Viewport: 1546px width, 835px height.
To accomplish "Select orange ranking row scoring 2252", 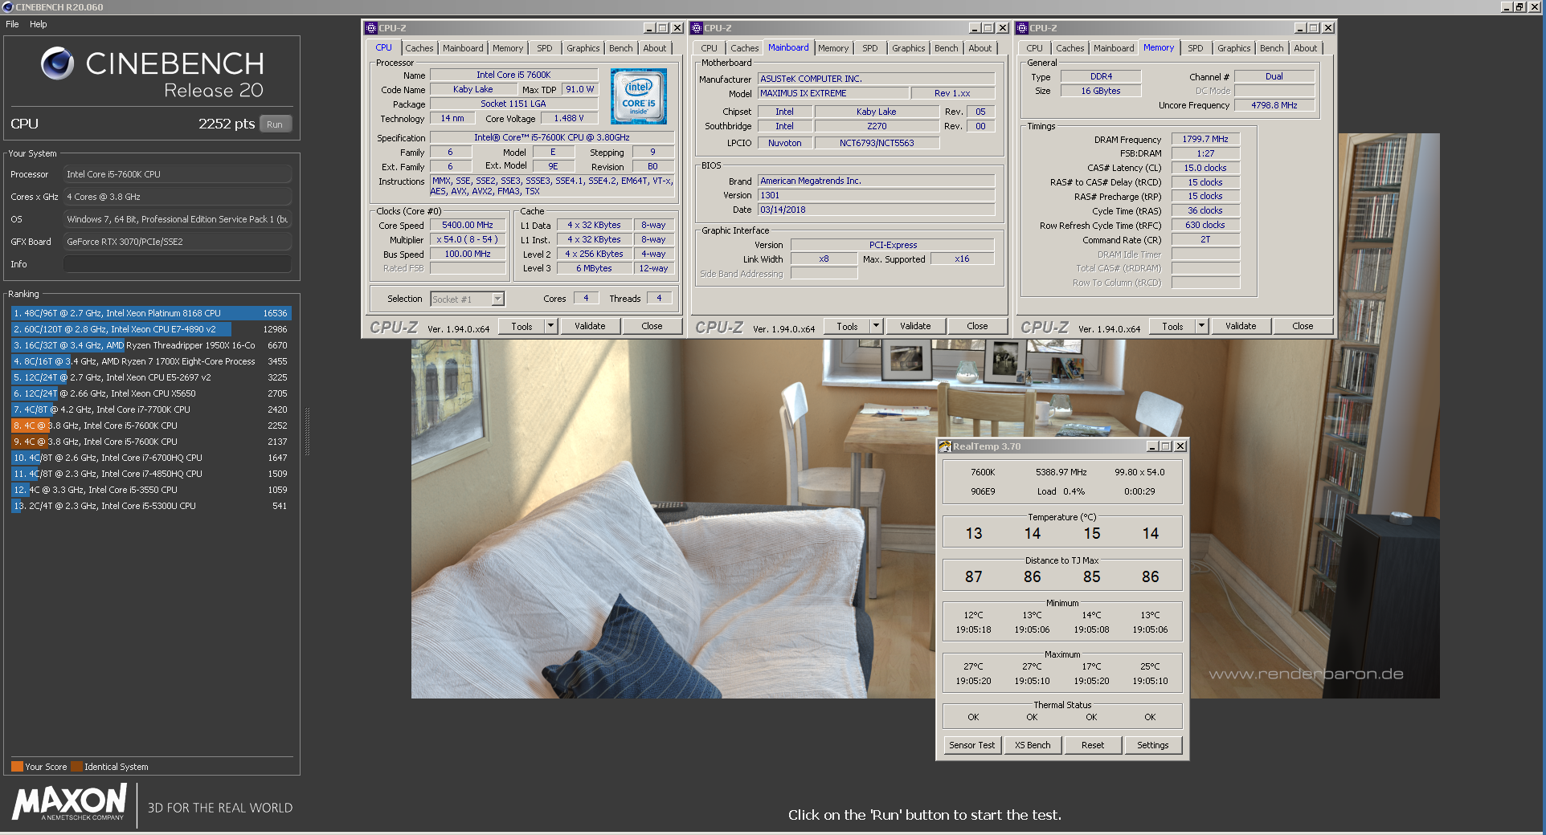I will (x=151, y=426).
